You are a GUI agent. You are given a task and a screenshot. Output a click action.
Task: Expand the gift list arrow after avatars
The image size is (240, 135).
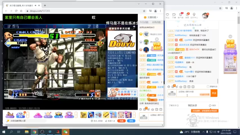click(x=134, y=115)
